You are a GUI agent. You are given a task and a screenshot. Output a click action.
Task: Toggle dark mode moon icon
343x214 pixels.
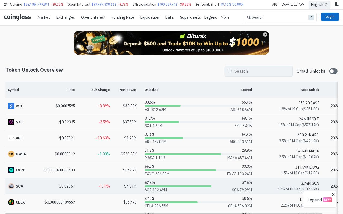337,4
